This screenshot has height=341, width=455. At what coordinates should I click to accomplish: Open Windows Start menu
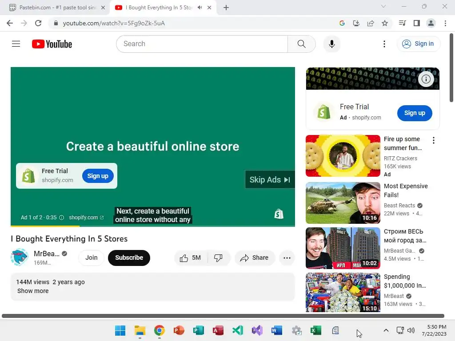pos(120,330)
